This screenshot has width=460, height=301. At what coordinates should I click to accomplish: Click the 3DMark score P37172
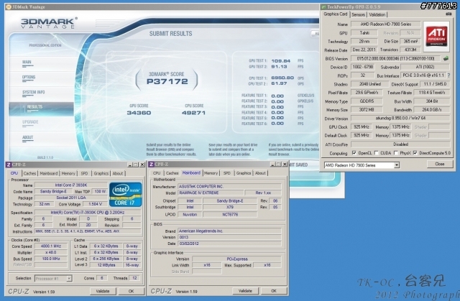167,81
